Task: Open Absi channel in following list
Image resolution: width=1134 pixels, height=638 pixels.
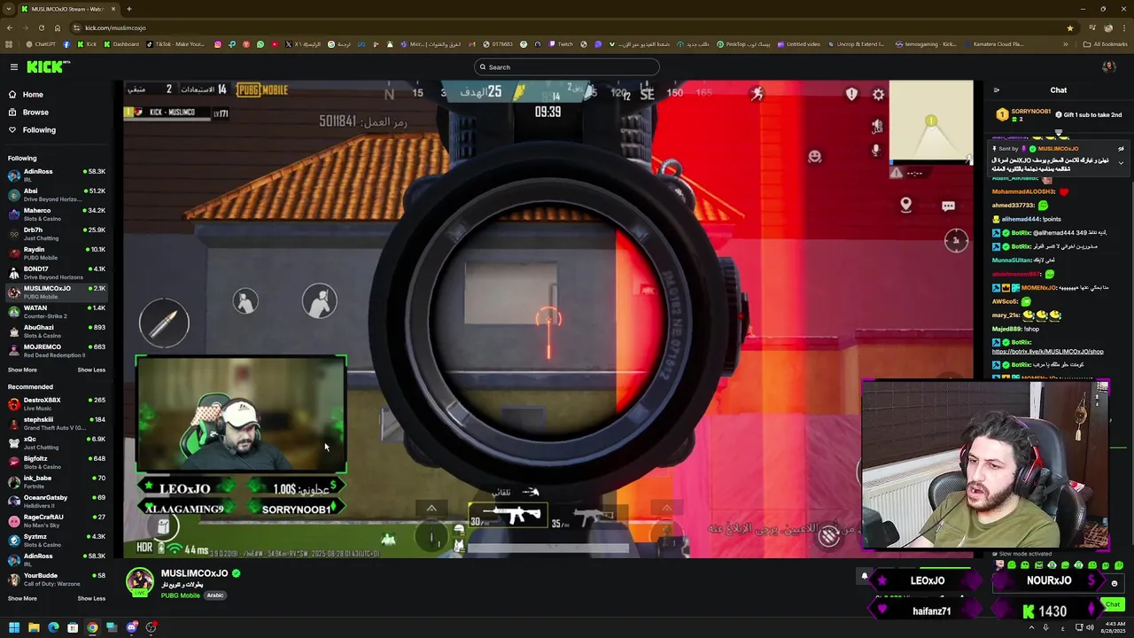Action: pos(56,195)
